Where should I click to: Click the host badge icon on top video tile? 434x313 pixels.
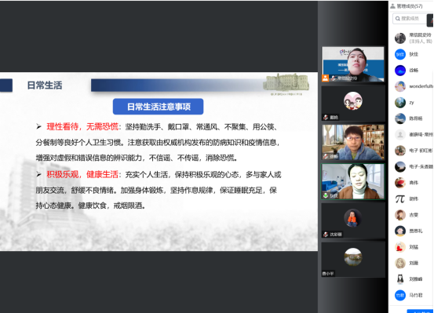325,78
